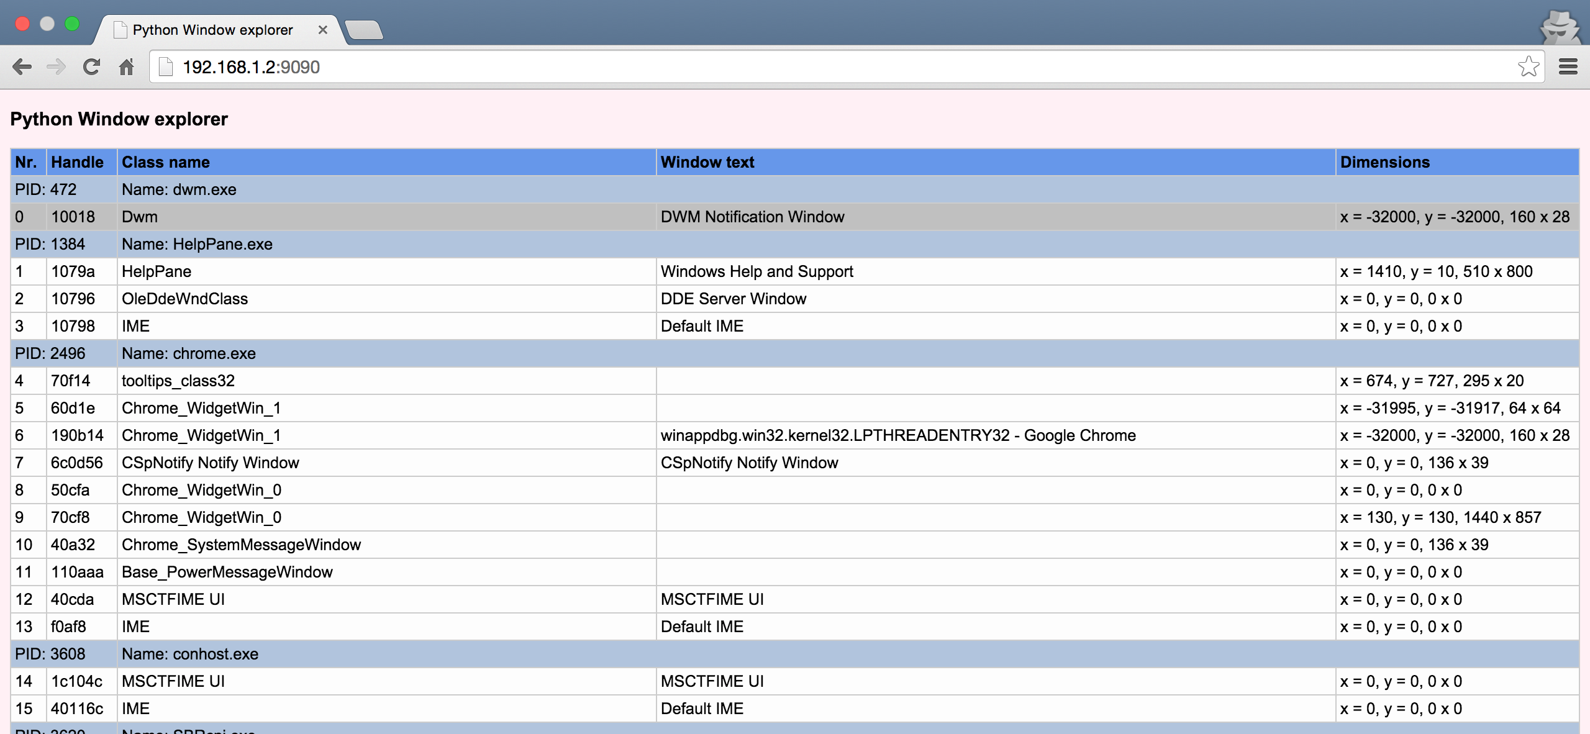The image size is (1590, 734).
Task: Close the Python Window explorer tab
Action: point(322,30)
